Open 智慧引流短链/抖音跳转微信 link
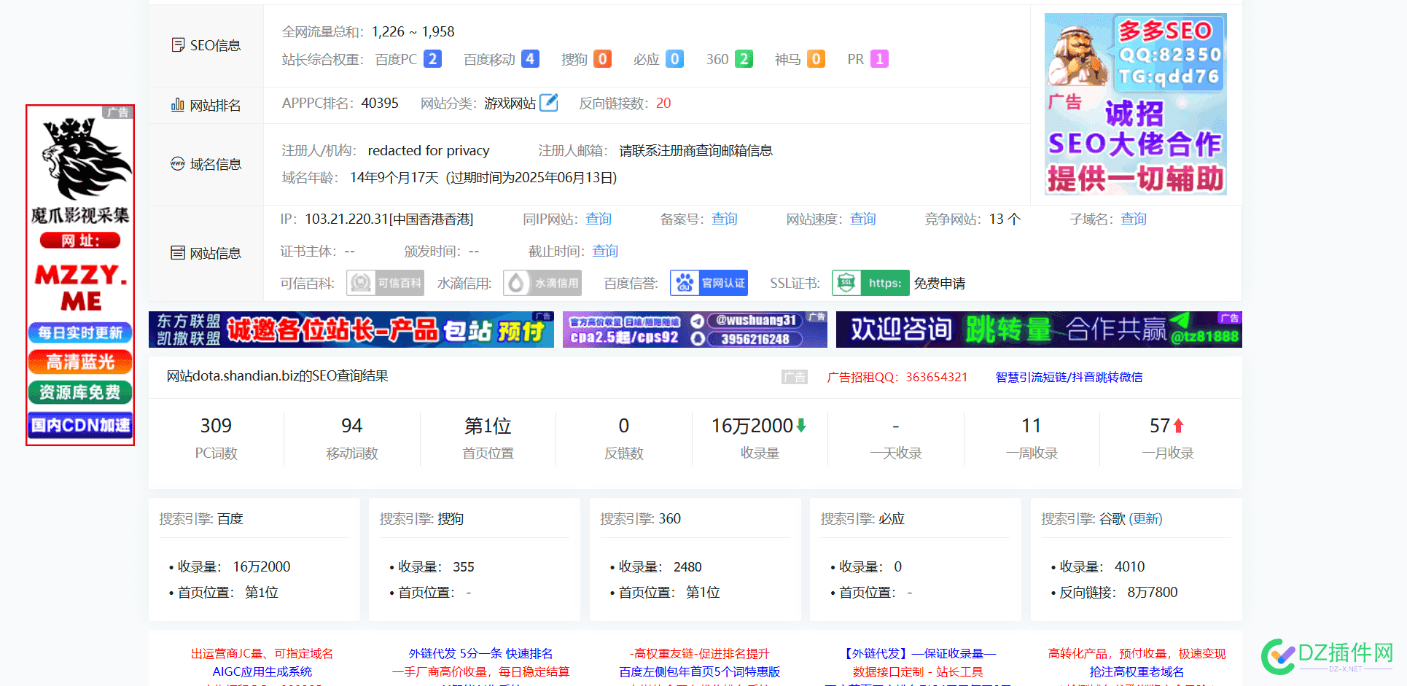Screen dimensions: 1407x686 pyautogui.click(x=1069, y=377)
